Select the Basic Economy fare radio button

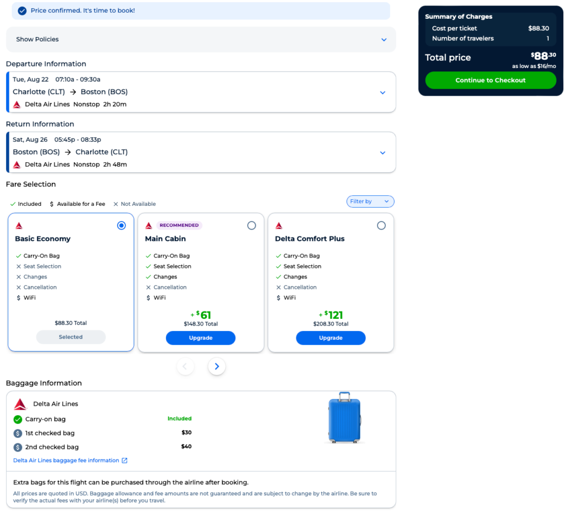[122, 225]
